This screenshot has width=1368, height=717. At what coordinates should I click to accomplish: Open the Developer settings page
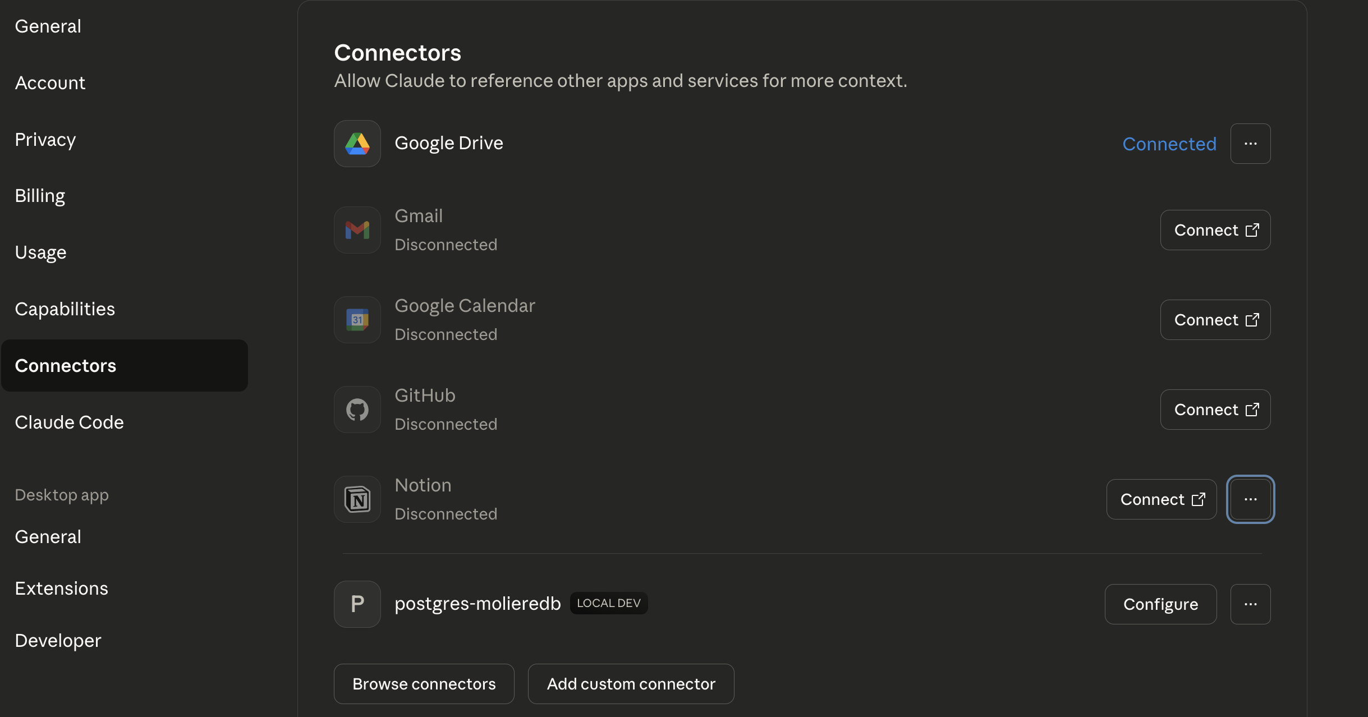coord(58,641)
